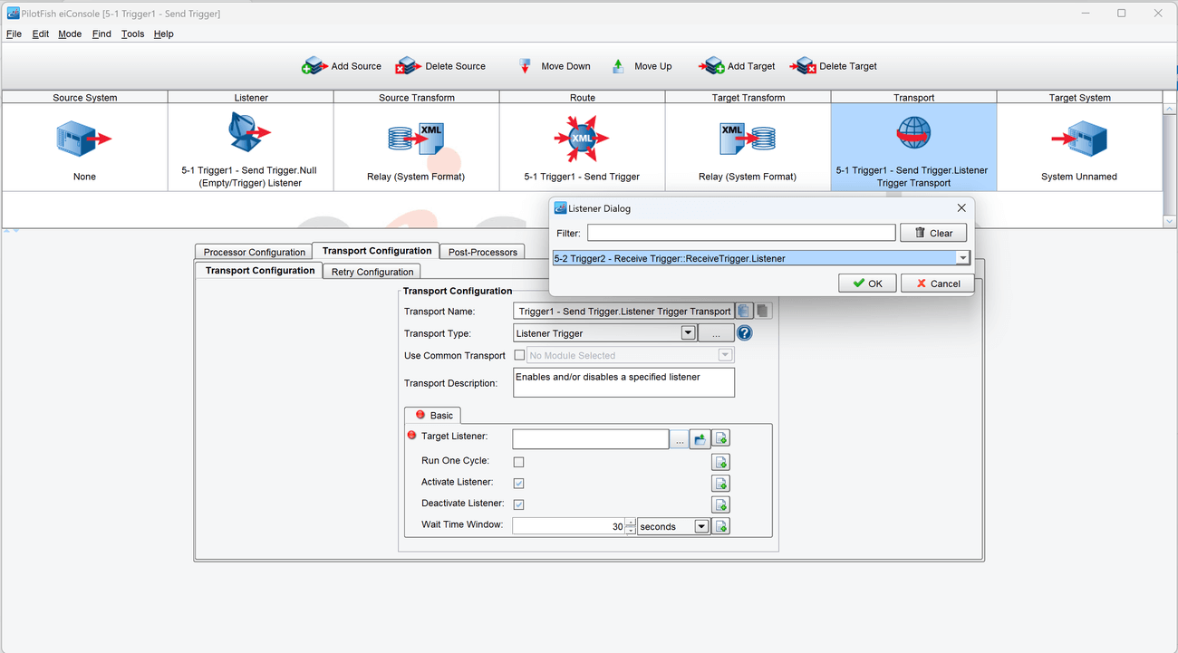The image size is (1178, 653).
Task: Open the No Module Selected dropdown
Action: pos(725,355)
